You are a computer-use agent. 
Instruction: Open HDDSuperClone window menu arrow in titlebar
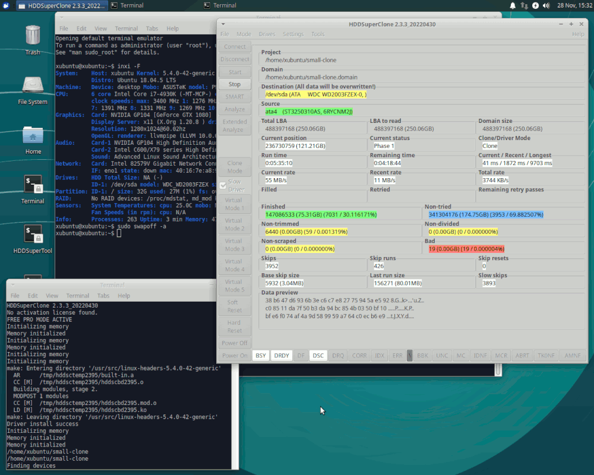[223, 24]
